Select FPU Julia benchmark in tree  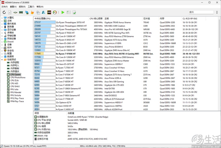(x=14, y=89)
